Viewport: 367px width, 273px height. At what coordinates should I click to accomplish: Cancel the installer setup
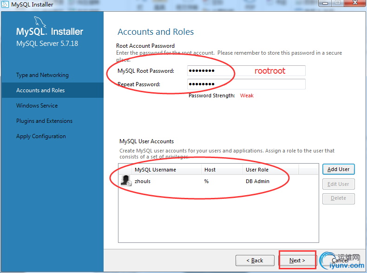[x=340, y=260]
